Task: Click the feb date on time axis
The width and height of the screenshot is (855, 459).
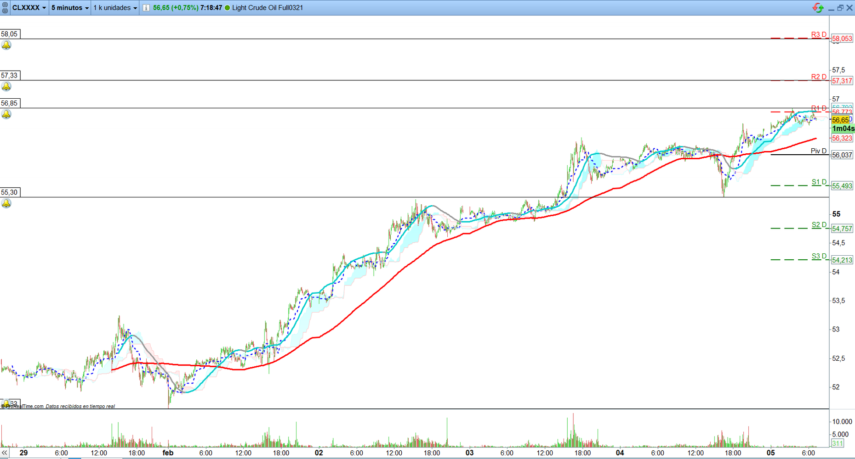Action: click(168, 453)
